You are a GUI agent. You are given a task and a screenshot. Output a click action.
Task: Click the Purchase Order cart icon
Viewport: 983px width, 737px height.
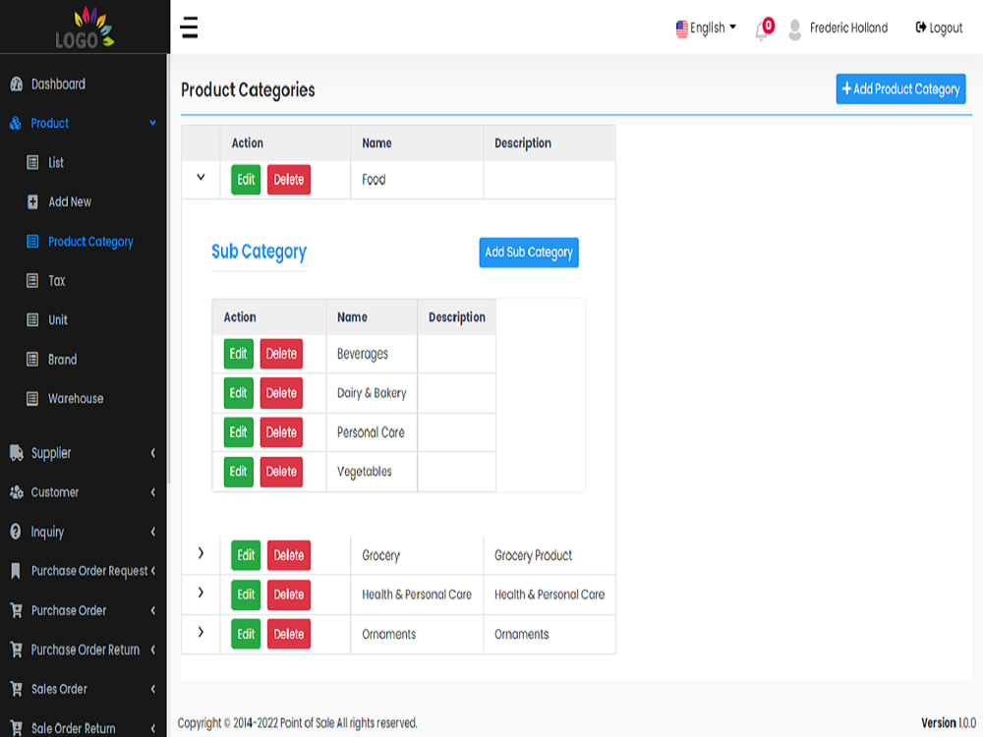pyautogui.click(x=17, y=610)
